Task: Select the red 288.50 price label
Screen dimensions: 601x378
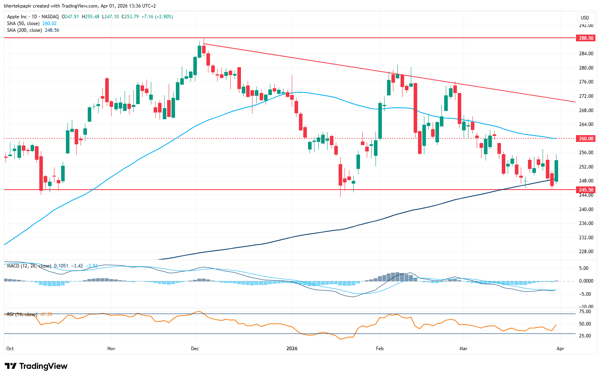Action: tap(586, 38)
